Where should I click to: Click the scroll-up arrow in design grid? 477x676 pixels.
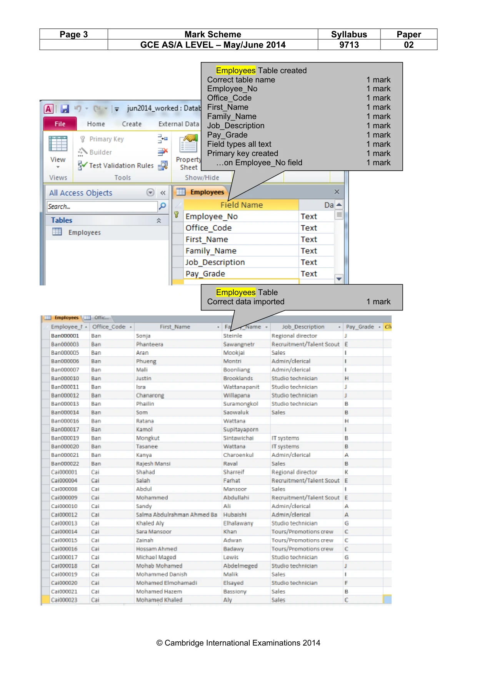coord(339,205)
